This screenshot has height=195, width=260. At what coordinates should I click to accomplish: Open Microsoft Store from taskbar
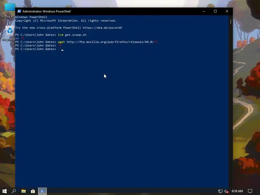33,191
